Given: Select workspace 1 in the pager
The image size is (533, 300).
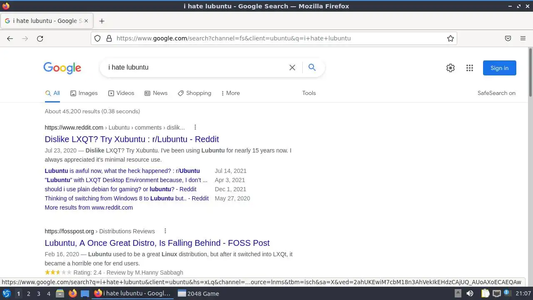Looking at the screenshot, I should coord(18,294).
